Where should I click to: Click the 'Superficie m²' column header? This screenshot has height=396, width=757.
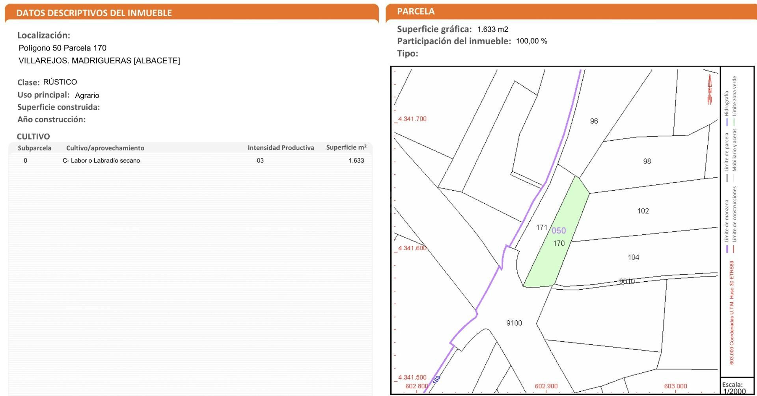point(346,147)
